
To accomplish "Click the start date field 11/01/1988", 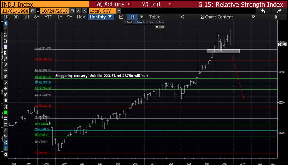I will click(15, 11).
